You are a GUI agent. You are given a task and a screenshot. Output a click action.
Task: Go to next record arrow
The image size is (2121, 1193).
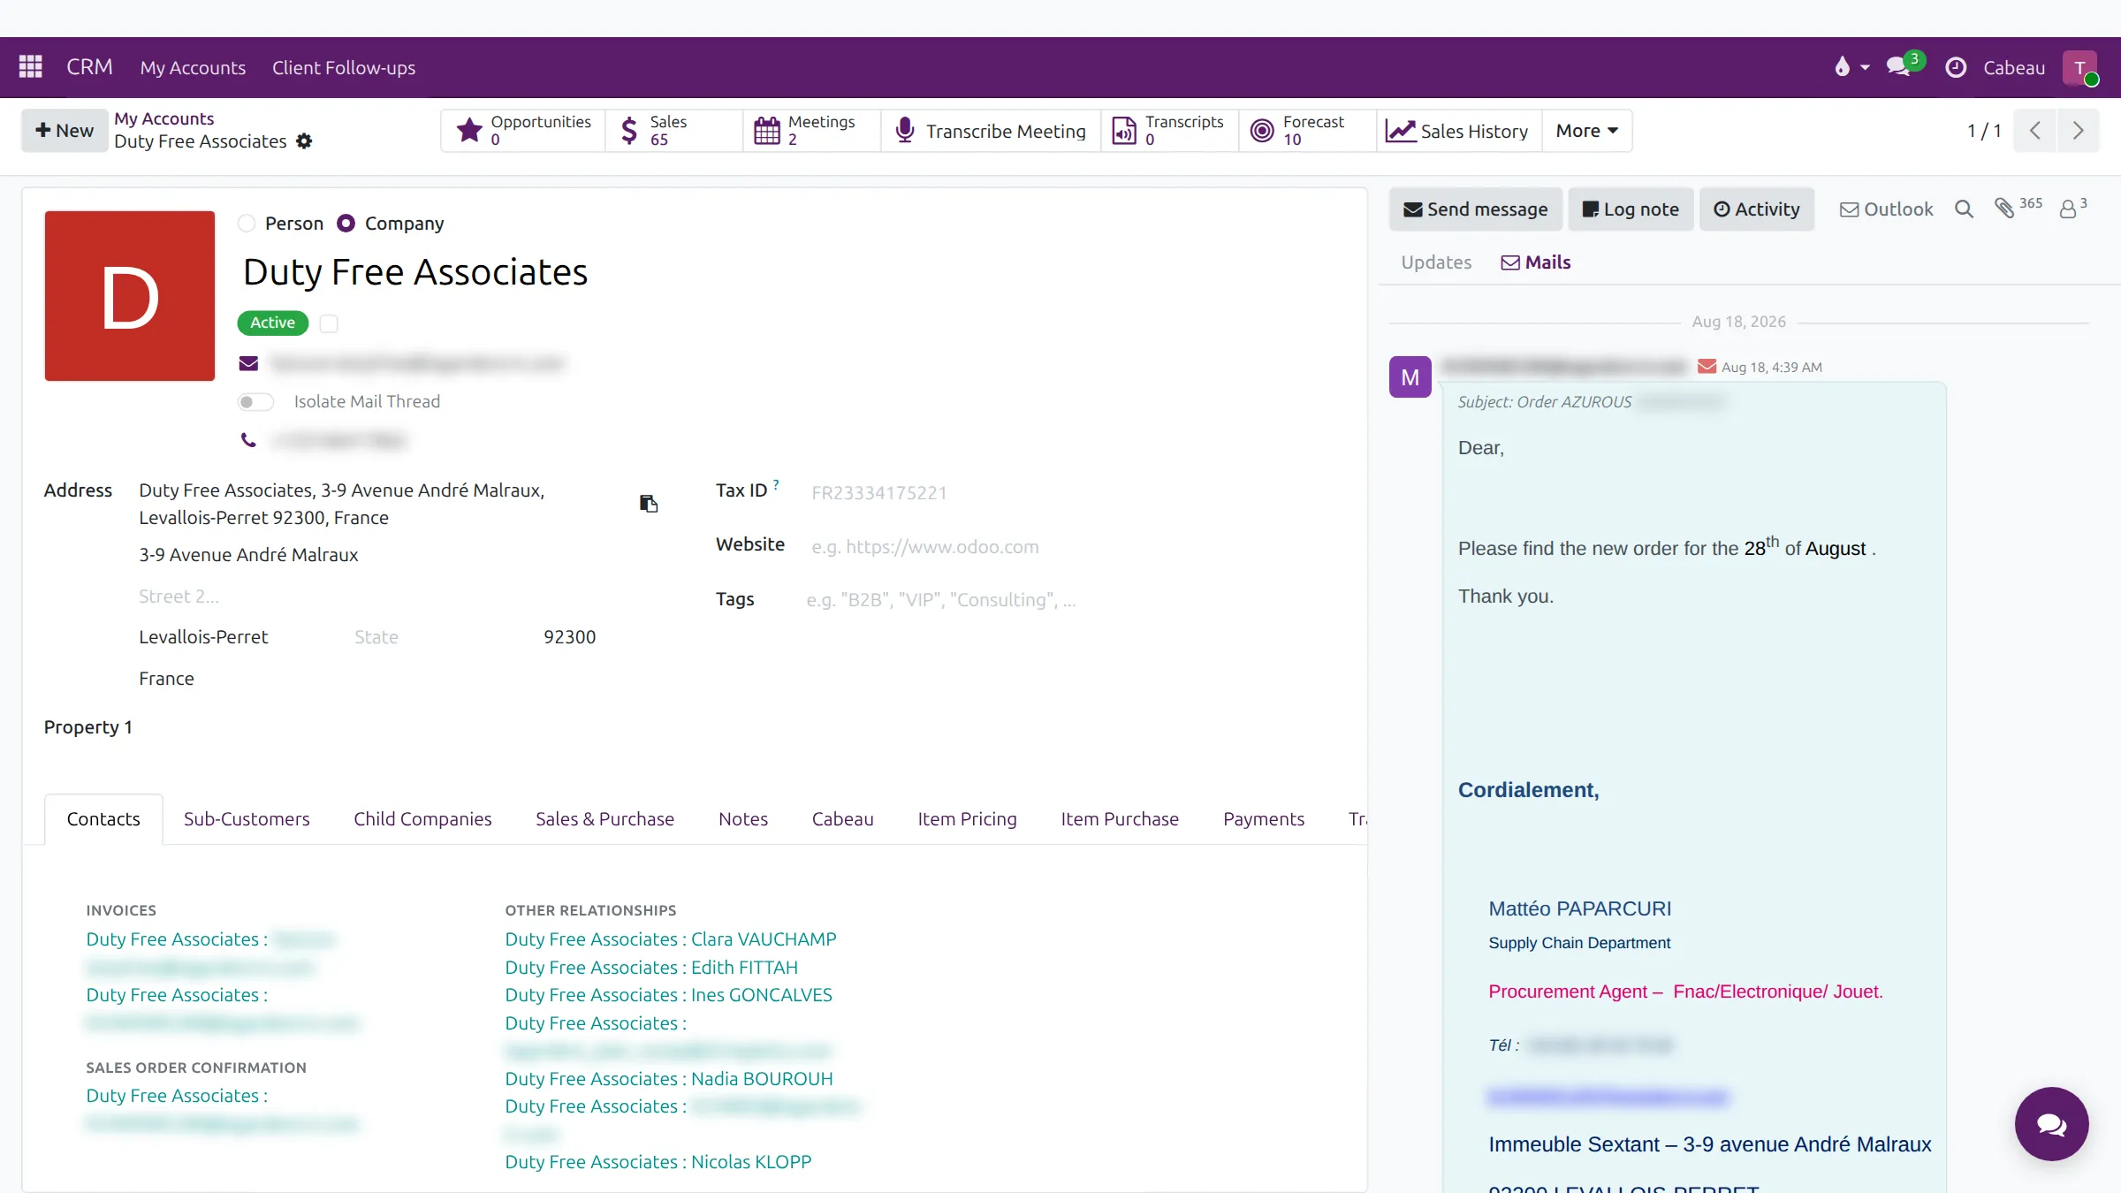[2078, 131]
